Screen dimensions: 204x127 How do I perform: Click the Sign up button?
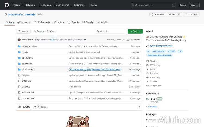click(194, 5)
